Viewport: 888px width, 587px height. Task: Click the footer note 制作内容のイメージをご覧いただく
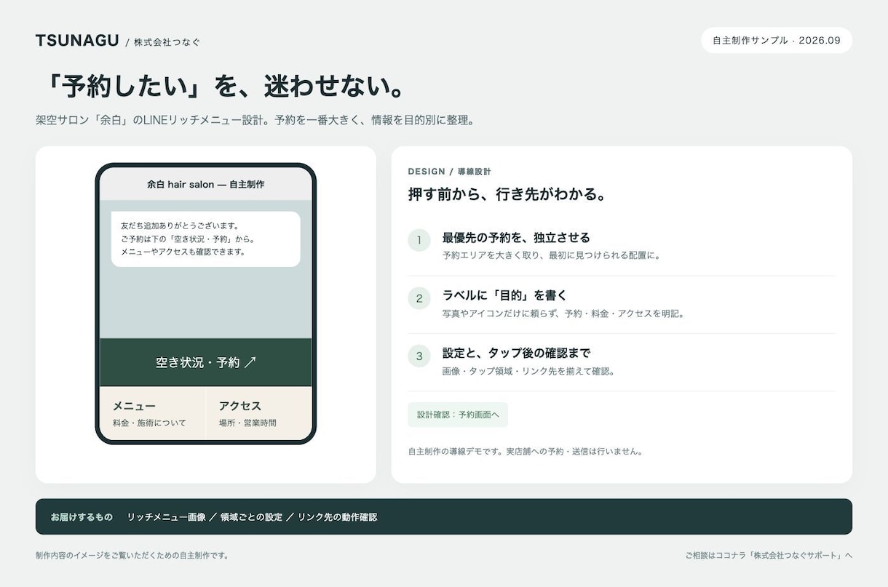132,556
